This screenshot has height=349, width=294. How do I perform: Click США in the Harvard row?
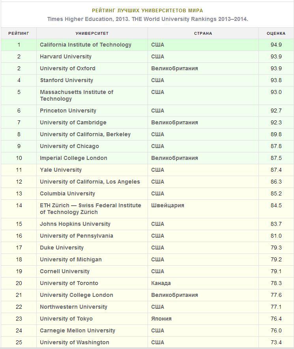point(157,56)
